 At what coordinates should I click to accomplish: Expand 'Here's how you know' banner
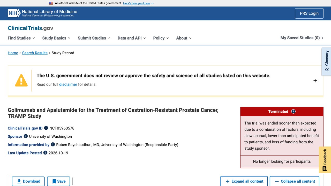pyautogui.click(x=138, y=3)
